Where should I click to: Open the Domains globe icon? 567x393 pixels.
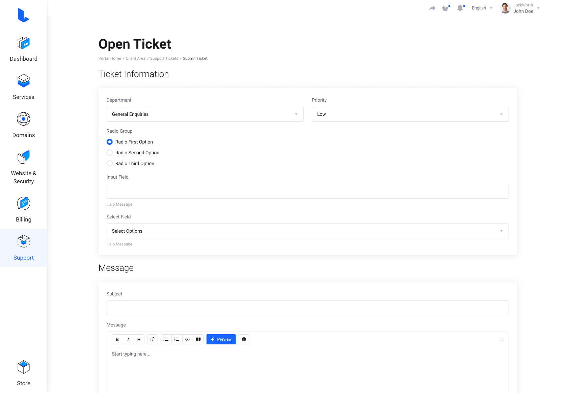pos(24,119)
